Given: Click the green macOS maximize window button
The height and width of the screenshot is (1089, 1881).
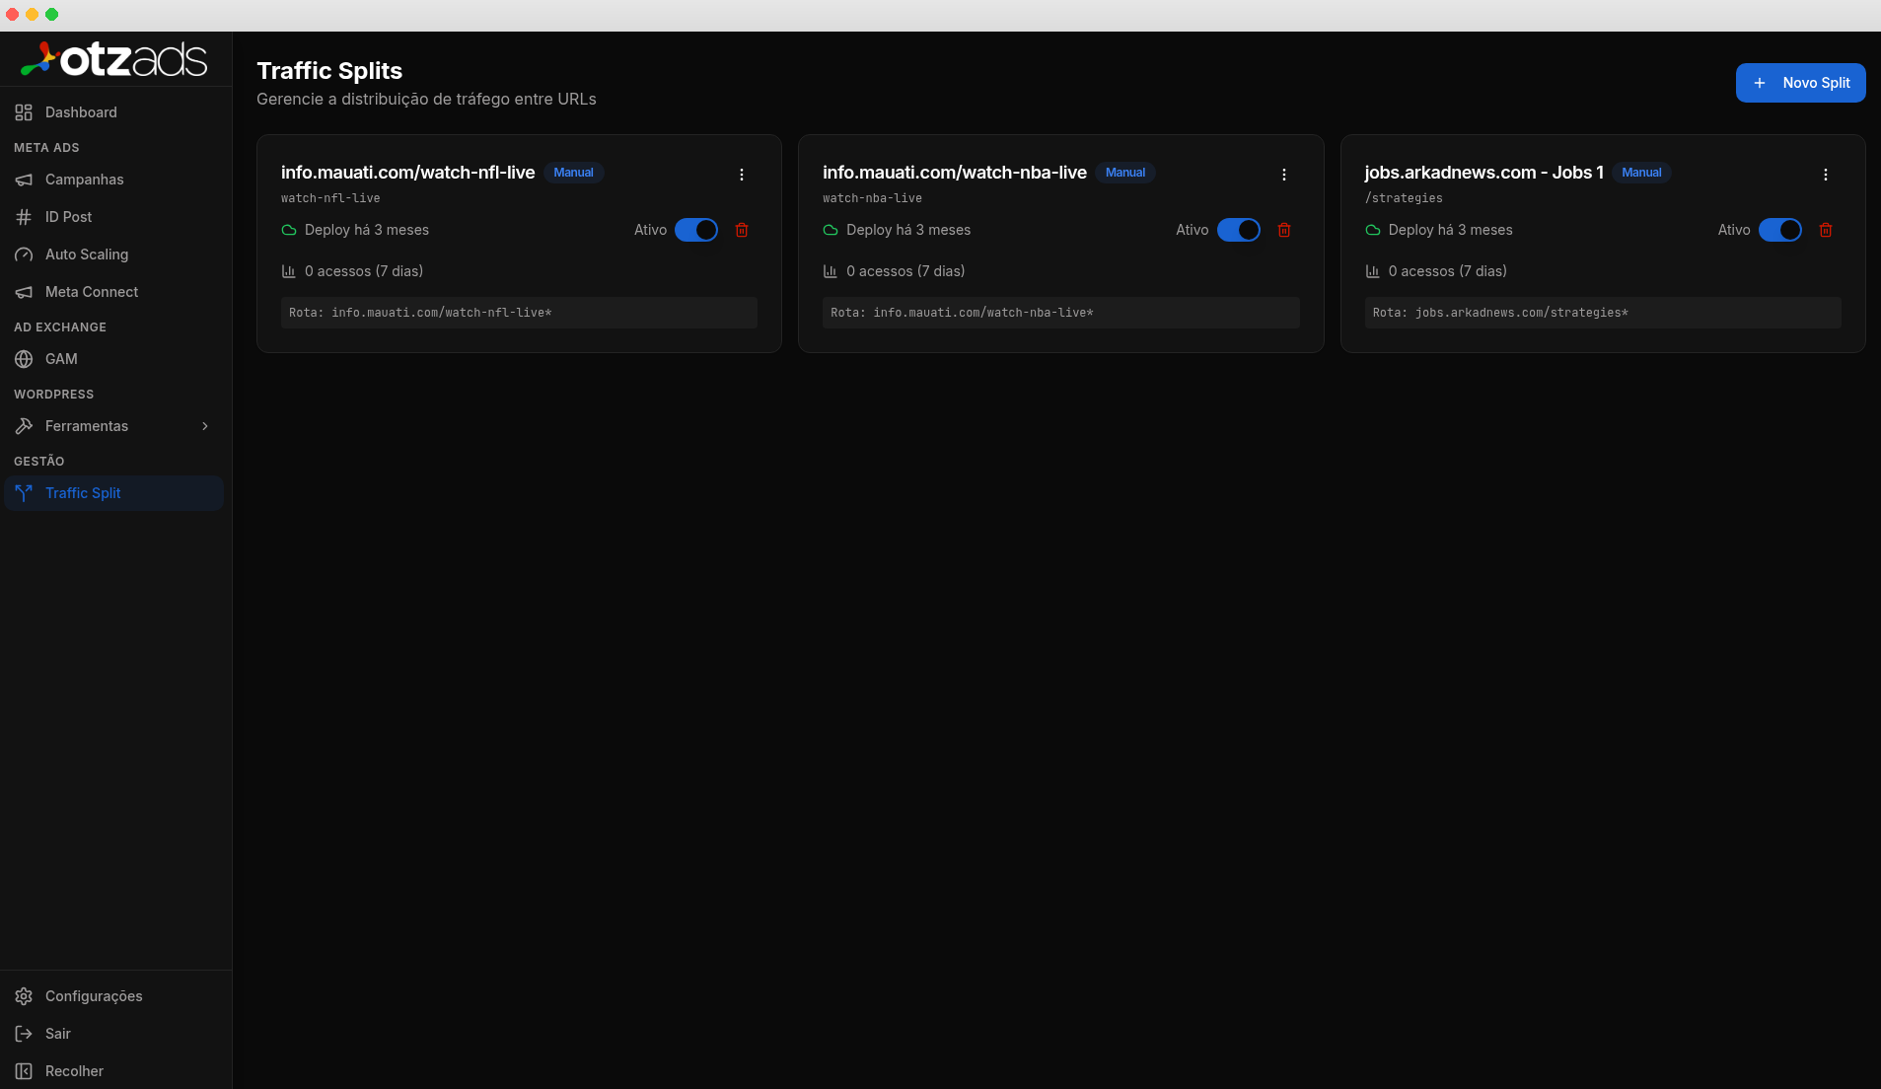Looking at the screenshot, I should click(x=51, y=14).
